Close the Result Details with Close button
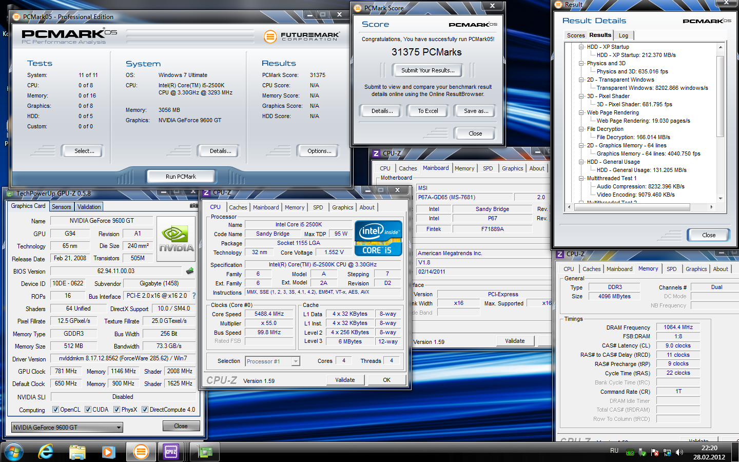The width and height of the screenshot is (739, 462). [709, 235]
